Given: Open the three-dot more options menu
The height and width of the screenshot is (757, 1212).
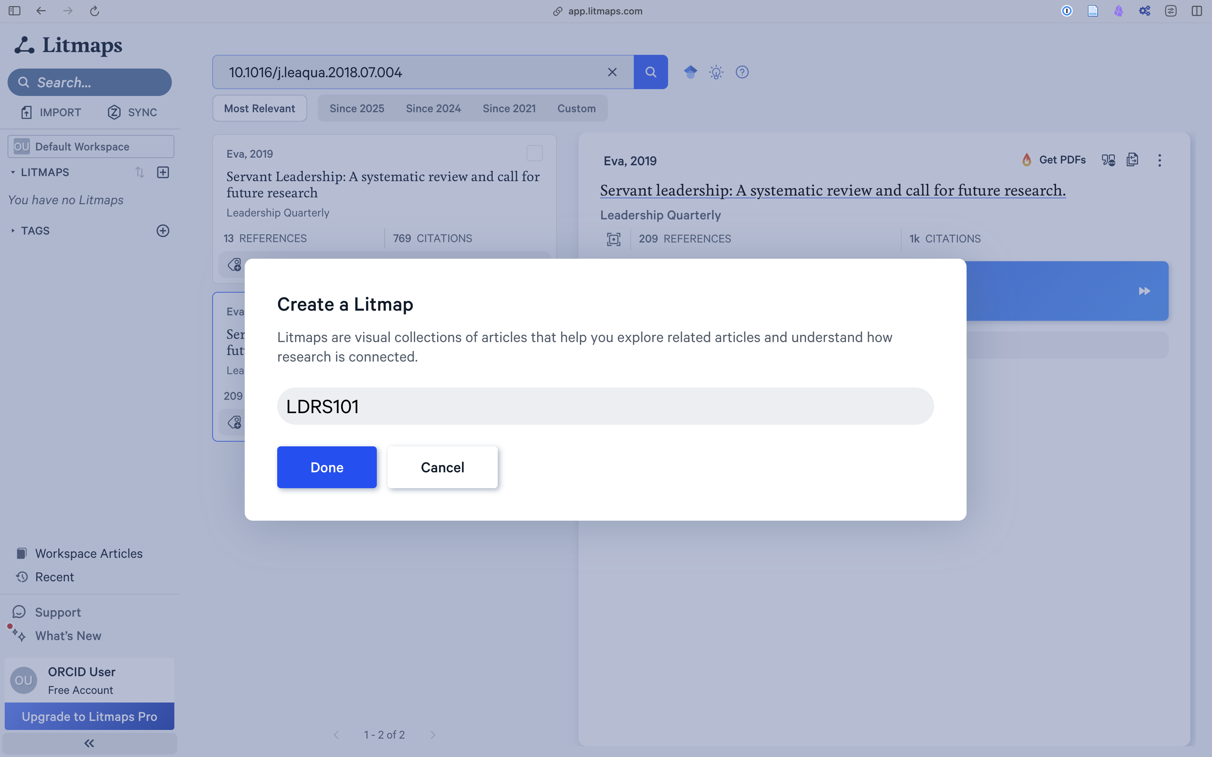Looking at the screenshot, I should click(1159, 160).
